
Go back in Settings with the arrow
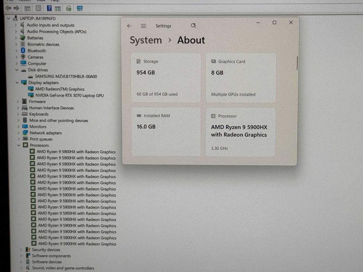[129, 26]
